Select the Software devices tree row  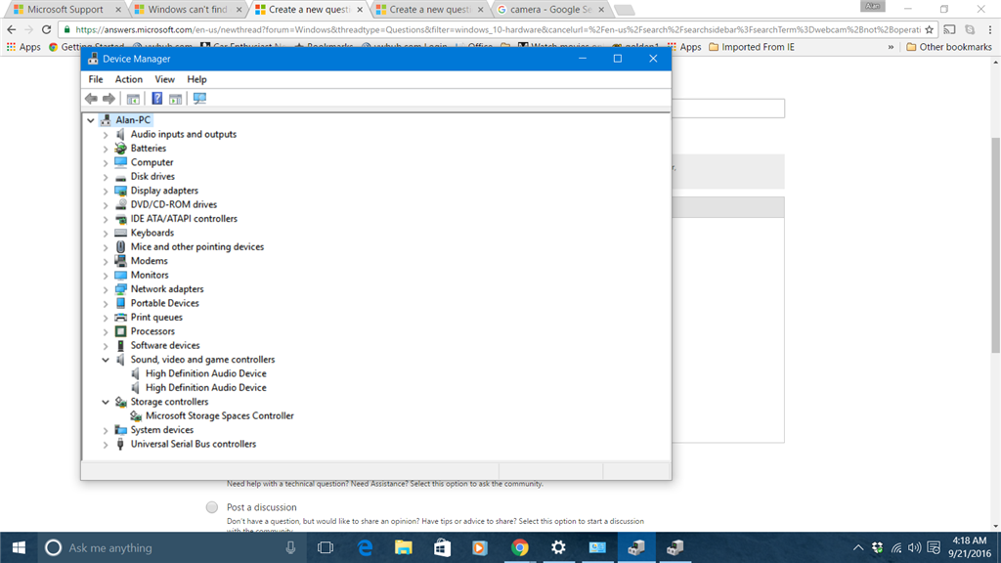[164, 345]
